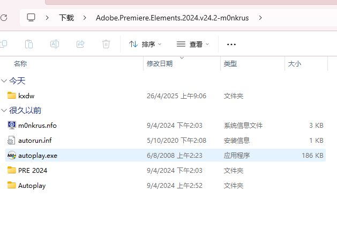Click the This PC monitor icon
The width and height of the screenshot is (337, 248).
(x=31, y=18)
